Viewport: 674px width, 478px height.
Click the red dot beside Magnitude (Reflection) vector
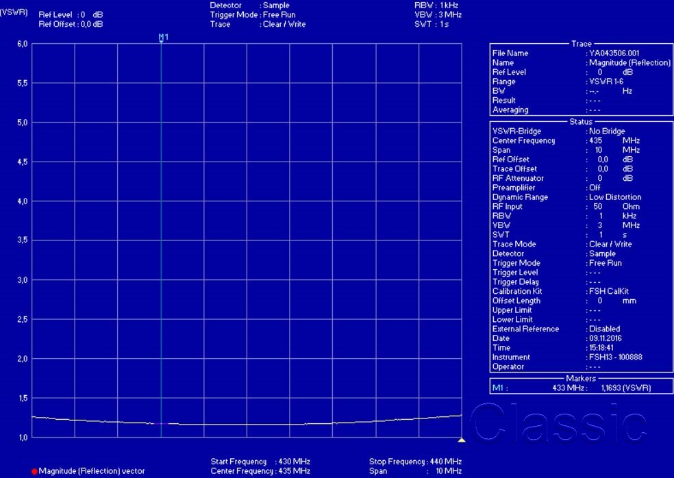pos(34,471)
